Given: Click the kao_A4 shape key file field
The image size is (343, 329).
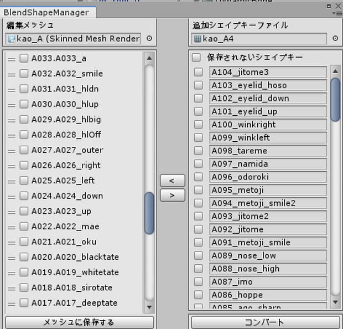Looking at the screenshot, I should [259, 39].
